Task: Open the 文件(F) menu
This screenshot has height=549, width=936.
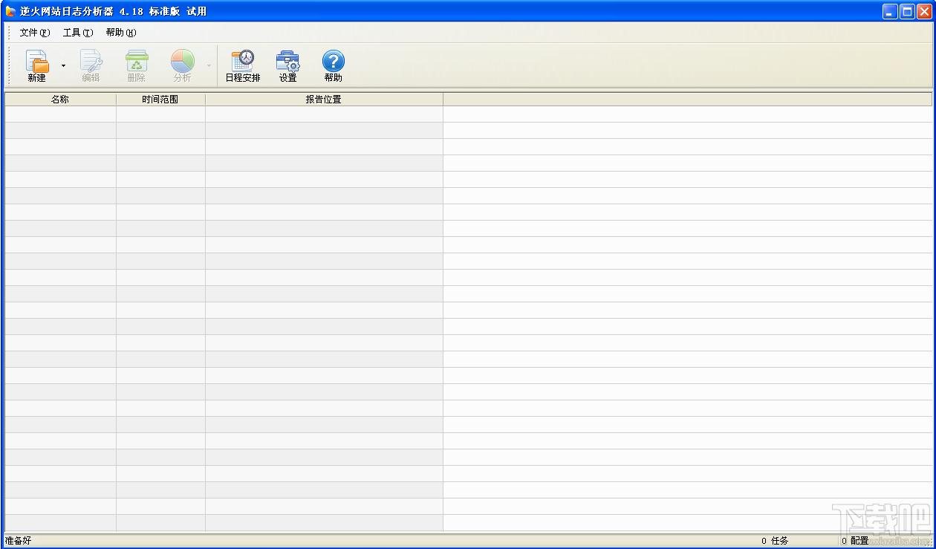Action: [35, 33]
